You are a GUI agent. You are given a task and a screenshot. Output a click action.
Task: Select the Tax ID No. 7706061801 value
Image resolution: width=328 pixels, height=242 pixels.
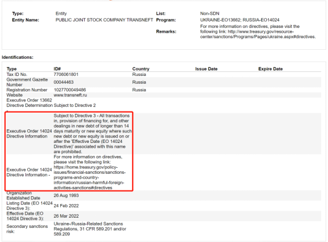click(66, 75)
